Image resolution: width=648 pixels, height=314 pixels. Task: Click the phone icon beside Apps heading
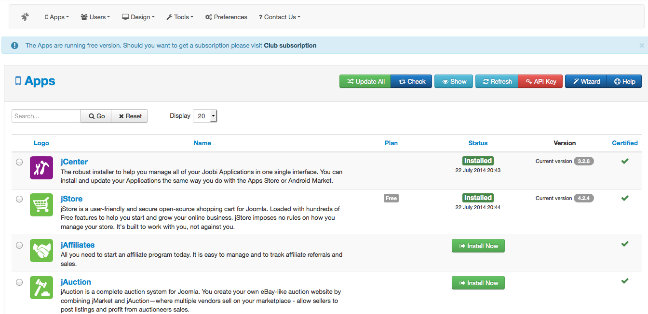(x=18, y=81)
